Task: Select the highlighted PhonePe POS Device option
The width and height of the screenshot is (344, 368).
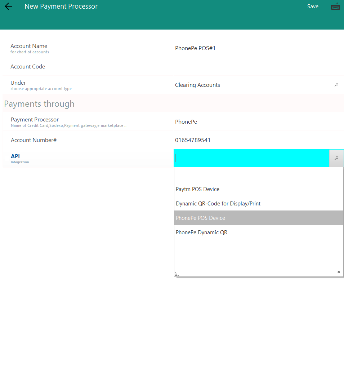Action: click(x=200, y=218)
